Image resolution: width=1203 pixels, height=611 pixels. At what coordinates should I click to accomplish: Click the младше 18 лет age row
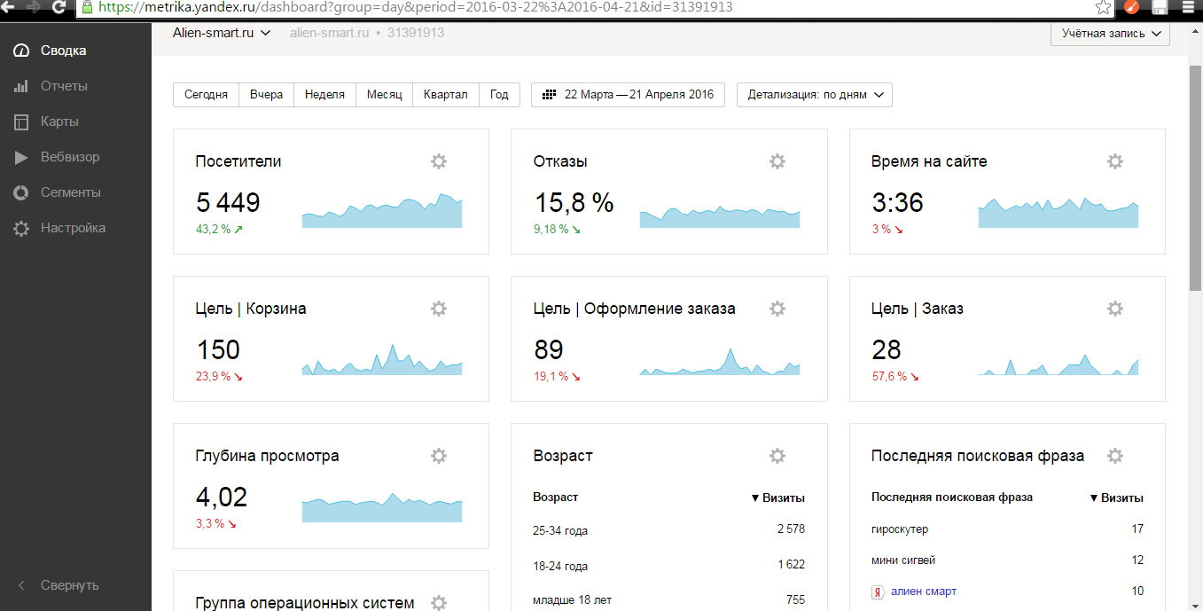pos(669,600)
